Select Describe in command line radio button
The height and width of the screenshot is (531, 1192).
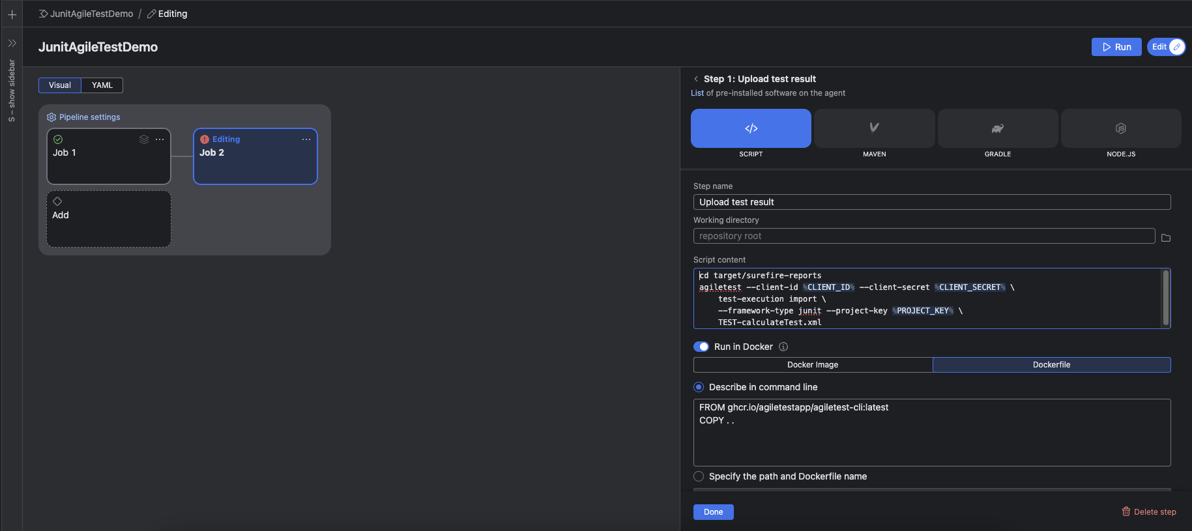click(x=699, y=387)
